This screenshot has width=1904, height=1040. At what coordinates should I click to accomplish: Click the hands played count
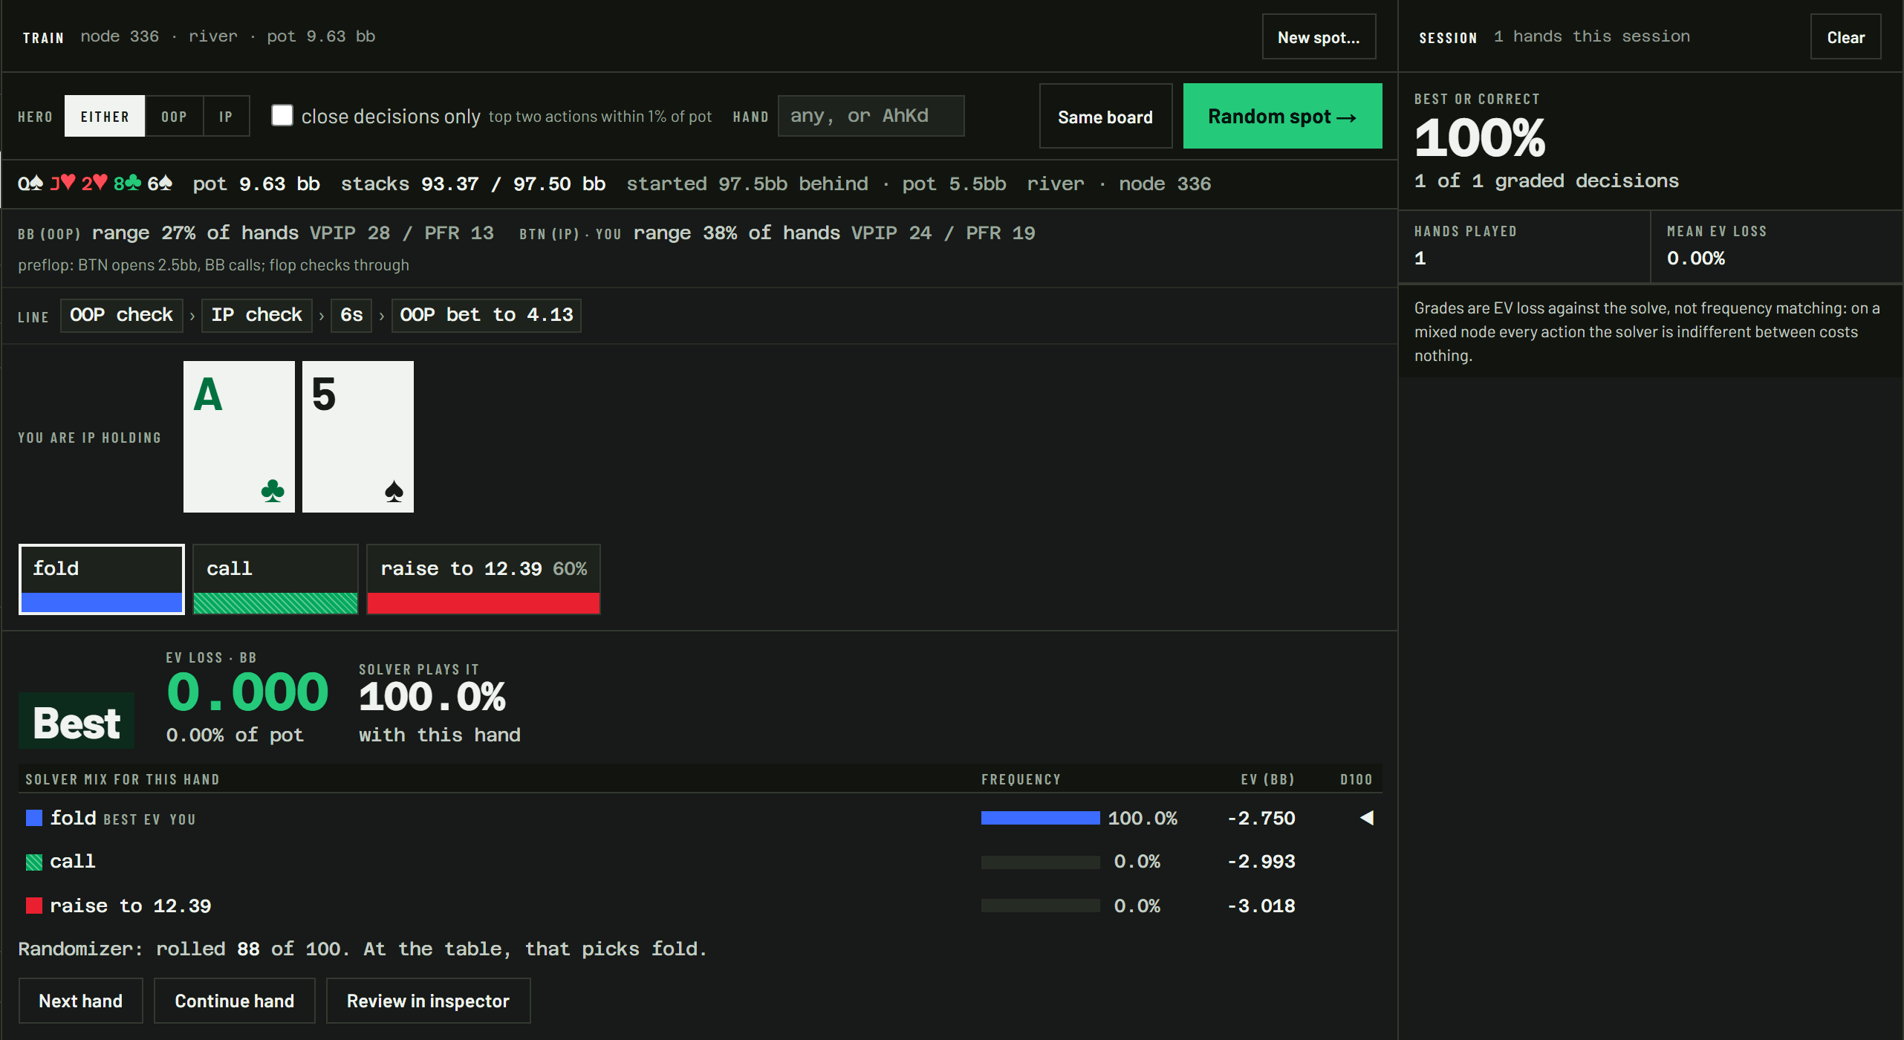[1420, 258]
